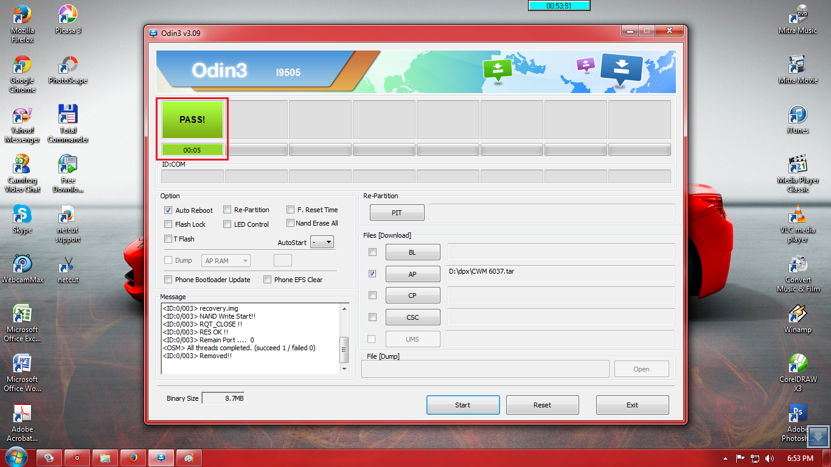Viewport: 831px width, 467px height.
Task: Select the log line containing recovery.img
Action: click(x=200, y=308)
